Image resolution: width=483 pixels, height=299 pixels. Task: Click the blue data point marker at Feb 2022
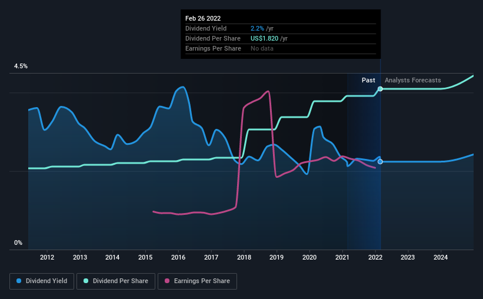tap(380, 161)
